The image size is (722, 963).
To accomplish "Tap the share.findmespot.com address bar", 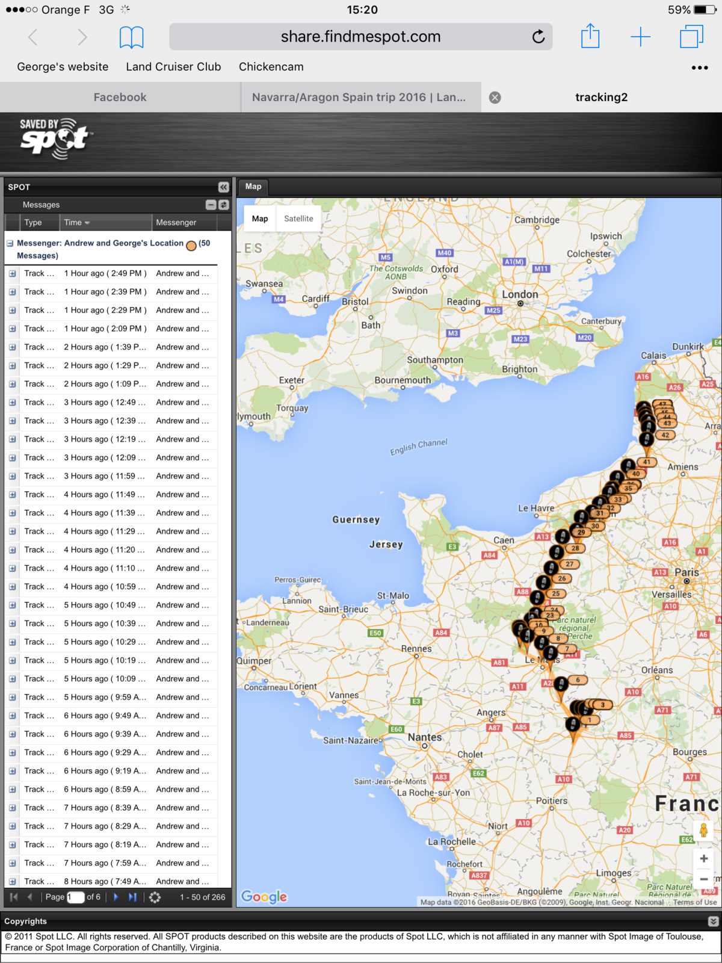I will 361,37.
